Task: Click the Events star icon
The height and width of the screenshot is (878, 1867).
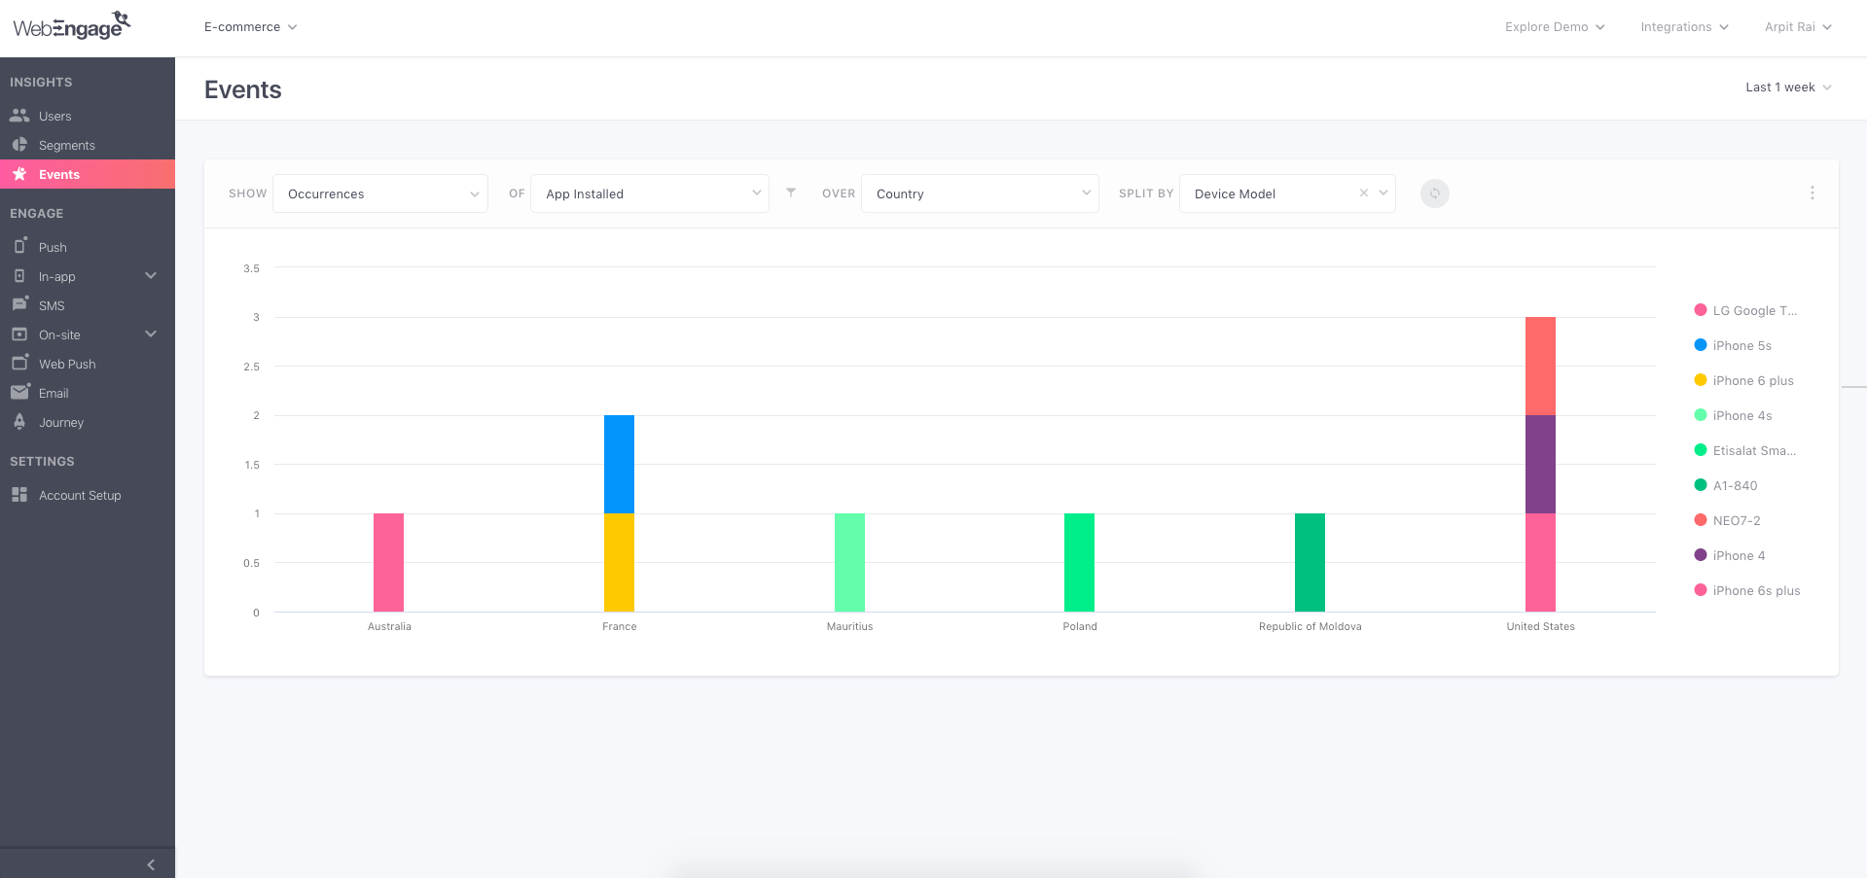Action: [x=19, y=173]
